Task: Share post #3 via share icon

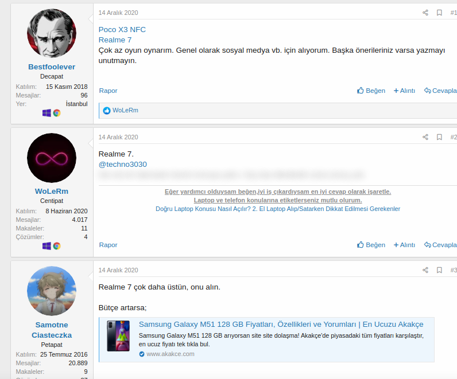Action: pyautogui.click(x=425, y=270)
